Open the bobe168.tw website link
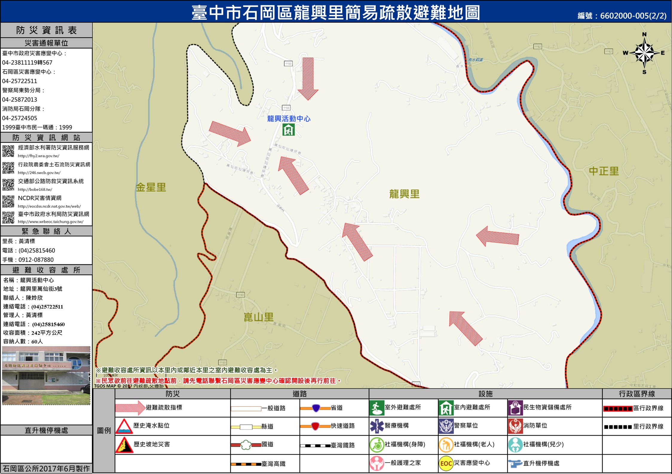Screen dimensions: 672x474 (35, 189)
